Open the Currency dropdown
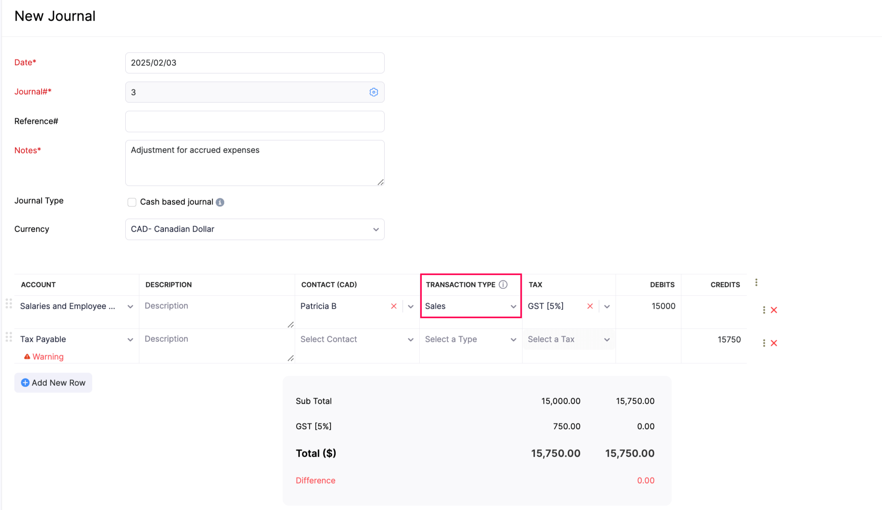This screenshot has height=510, width=882. 255,229
